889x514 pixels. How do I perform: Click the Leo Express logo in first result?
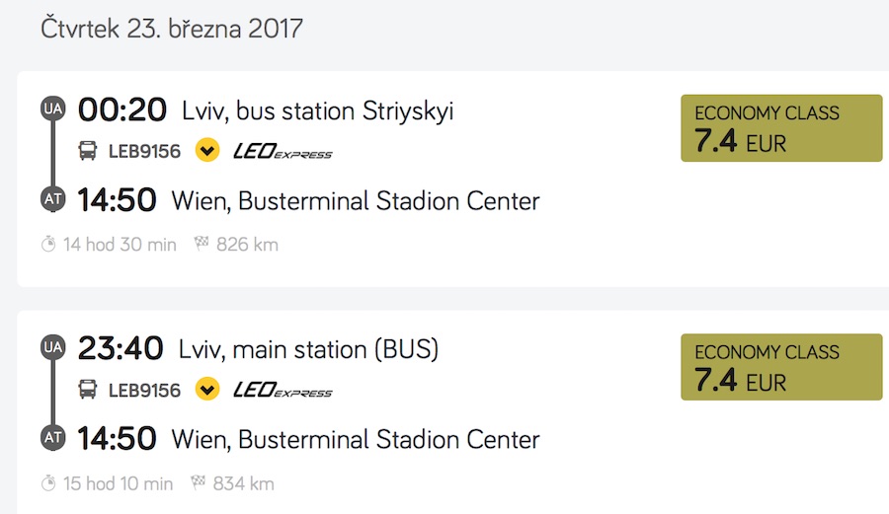click(x=283, y=151)
